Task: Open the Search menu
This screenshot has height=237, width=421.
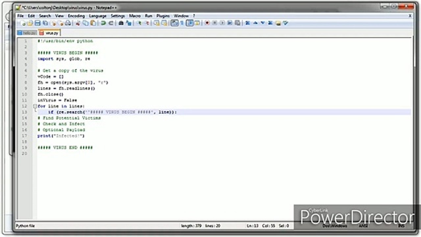Action: click(x=45, y=16)
